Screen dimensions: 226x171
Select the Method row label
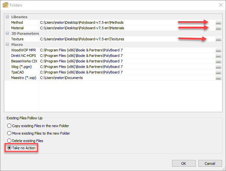pos(17,22)
